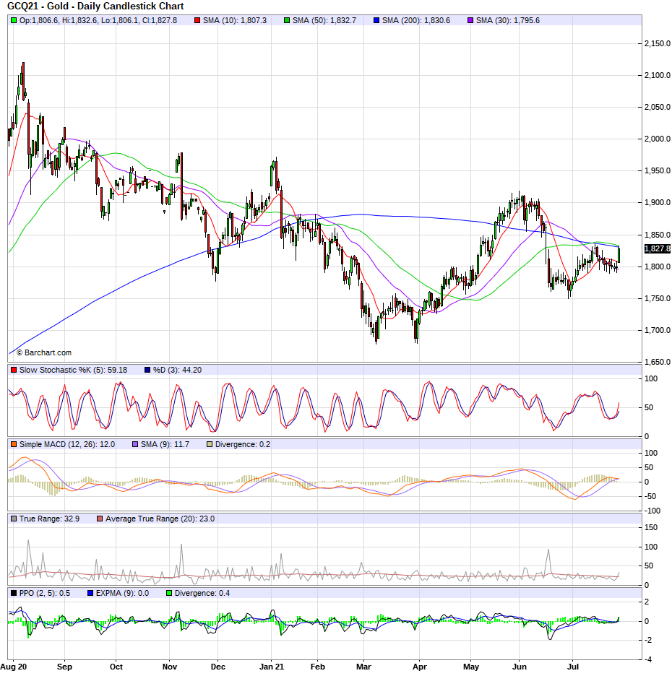Click the purple SMA (30) legend swatch

470,20
